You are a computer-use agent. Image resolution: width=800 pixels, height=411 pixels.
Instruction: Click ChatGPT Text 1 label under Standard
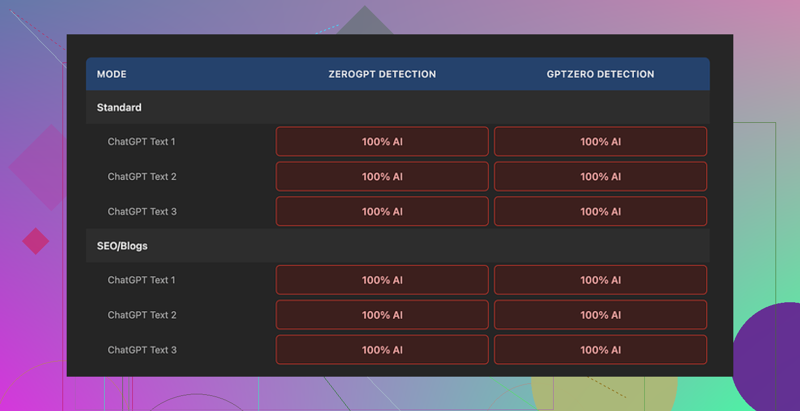click(142, 142)
